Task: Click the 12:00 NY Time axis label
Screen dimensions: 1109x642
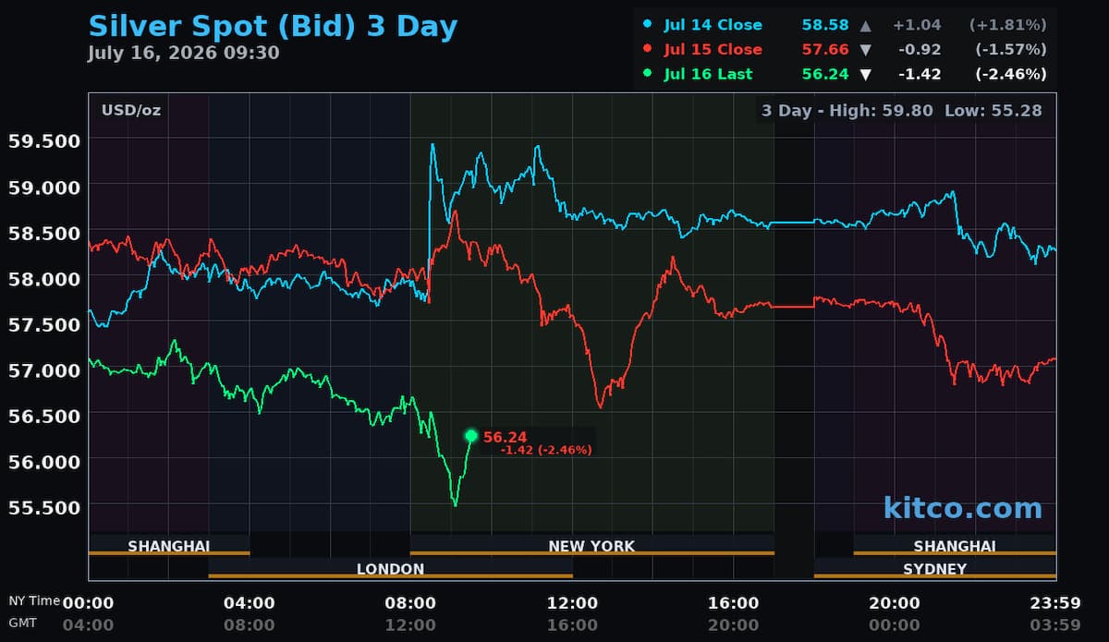Action: [572, 603]
